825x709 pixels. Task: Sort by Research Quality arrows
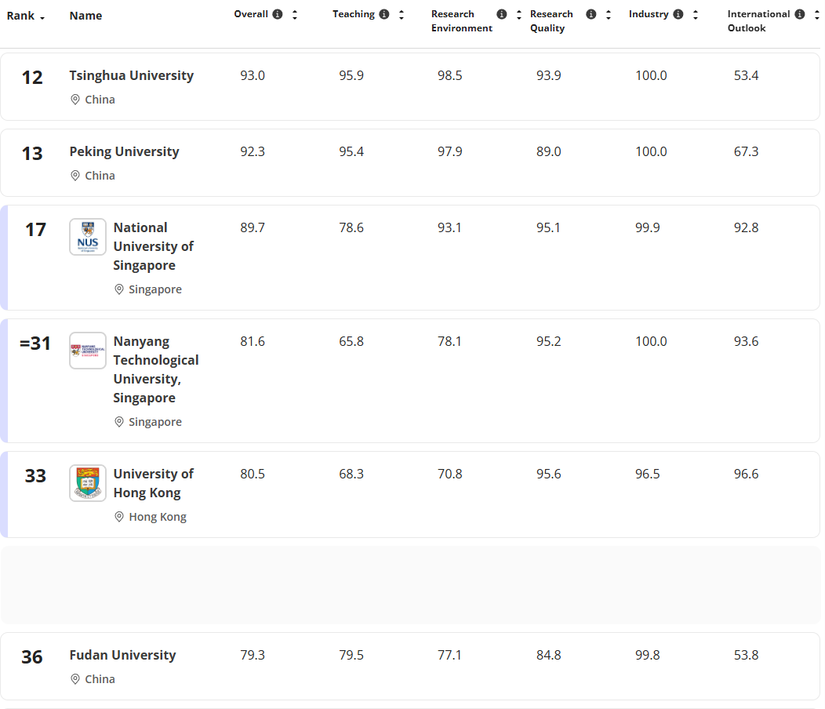(609, 15)
